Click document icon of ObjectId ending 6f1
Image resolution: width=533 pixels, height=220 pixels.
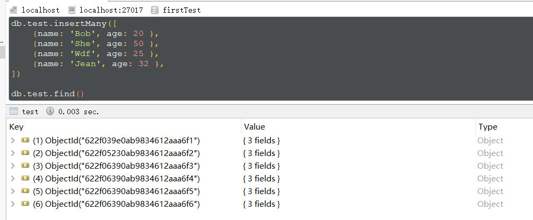click(x=25, y=141)
